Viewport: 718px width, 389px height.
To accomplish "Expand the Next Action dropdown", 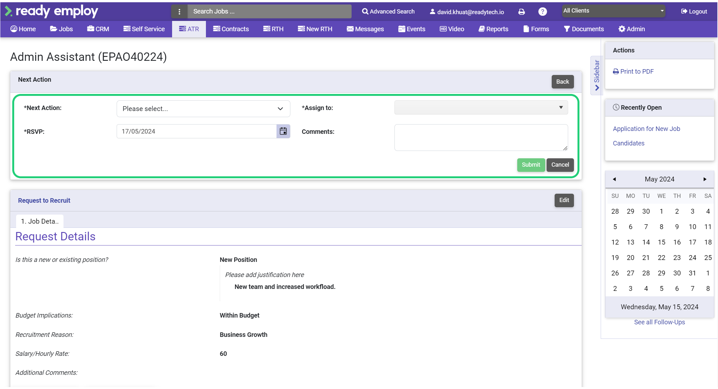I will [x=203, y=109].
